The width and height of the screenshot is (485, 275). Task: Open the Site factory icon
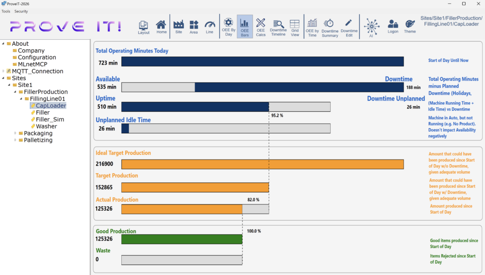point(179,27)
